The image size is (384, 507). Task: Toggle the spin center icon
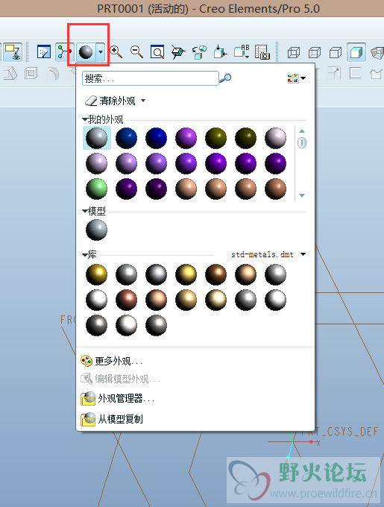click(x=64, y=51)
